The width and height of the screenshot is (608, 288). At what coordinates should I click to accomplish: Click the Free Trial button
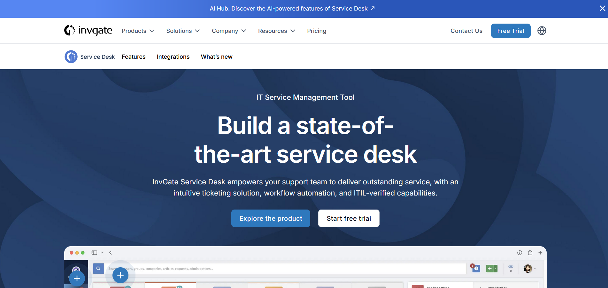click(511, 31)
